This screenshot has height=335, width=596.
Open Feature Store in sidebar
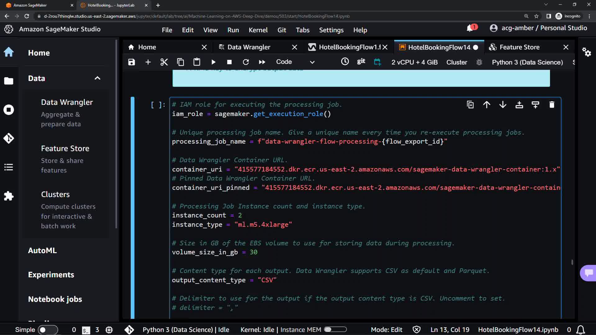pyautogui.click(x=65, y=149)
